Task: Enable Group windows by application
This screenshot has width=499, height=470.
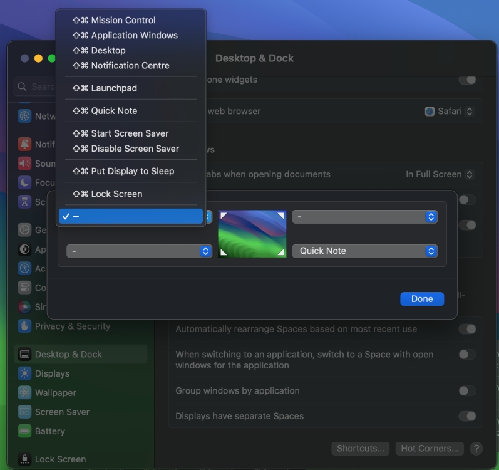Action: [x=467, y=390]
